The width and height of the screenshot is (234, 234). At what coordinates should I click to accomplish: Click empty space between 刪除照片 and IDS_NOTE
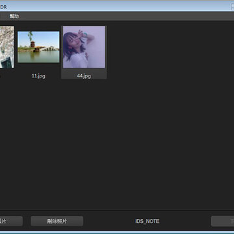(x=109, y=221)
